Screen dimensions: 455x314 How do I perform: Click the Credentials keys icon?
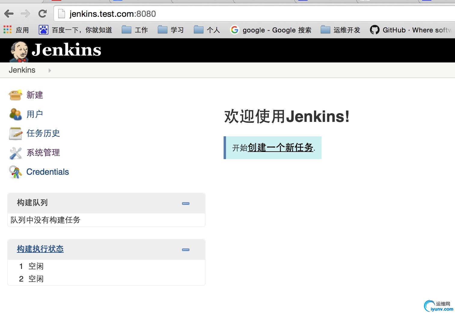[15, 172]
